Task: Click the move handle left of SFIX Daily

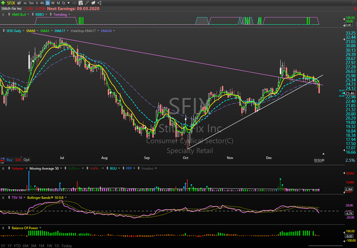Action: point(4,31)
